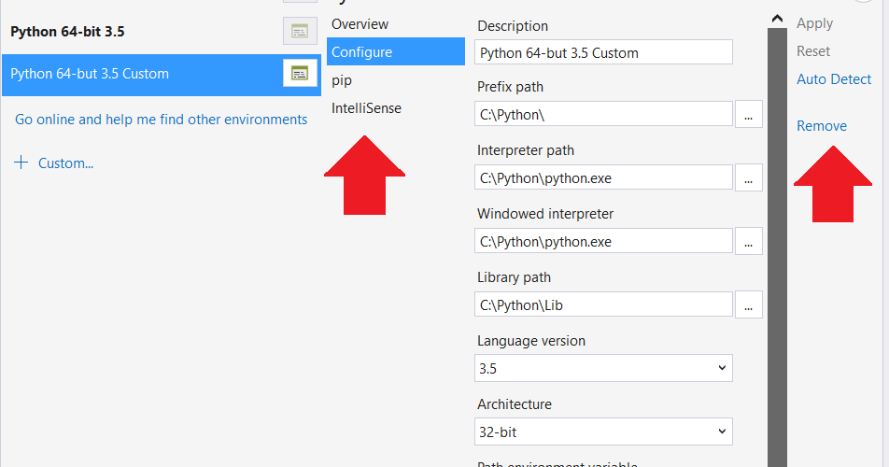Open the Language version dropdown
This screenshot has height=467, width=889.
(604, 368)
